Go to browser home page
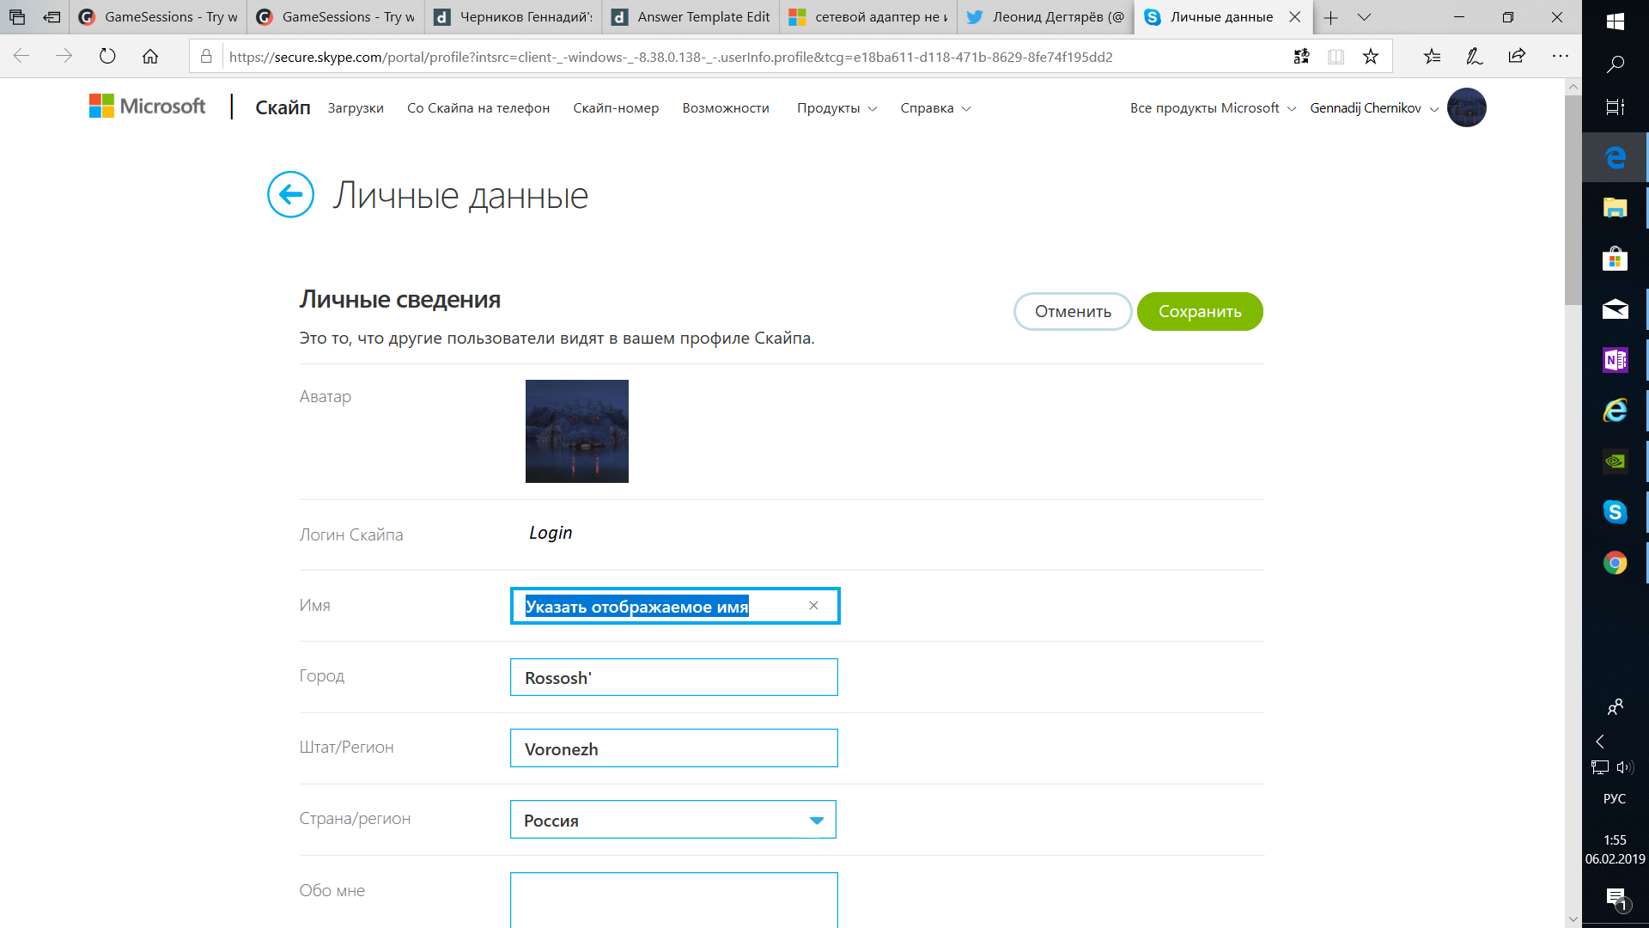Viewport: 1649px width, 928px height. [x=150, y=57]
